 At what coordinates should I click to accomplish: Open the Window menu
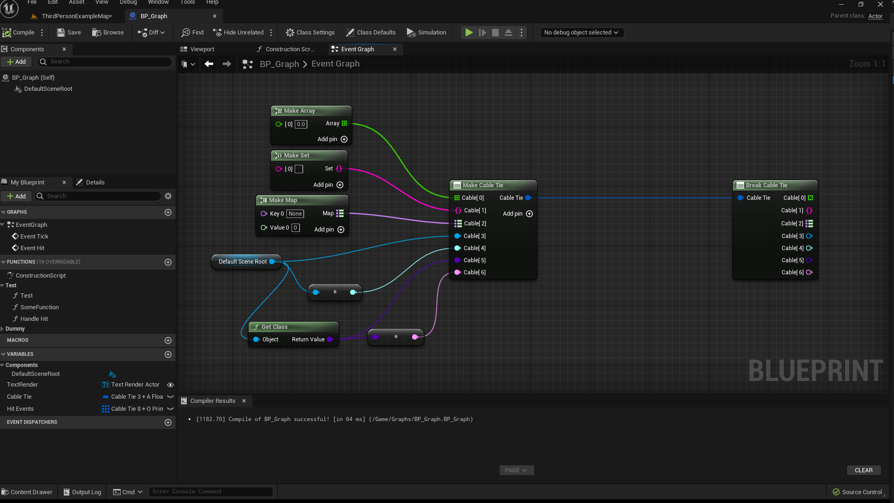tap(158, 2)
